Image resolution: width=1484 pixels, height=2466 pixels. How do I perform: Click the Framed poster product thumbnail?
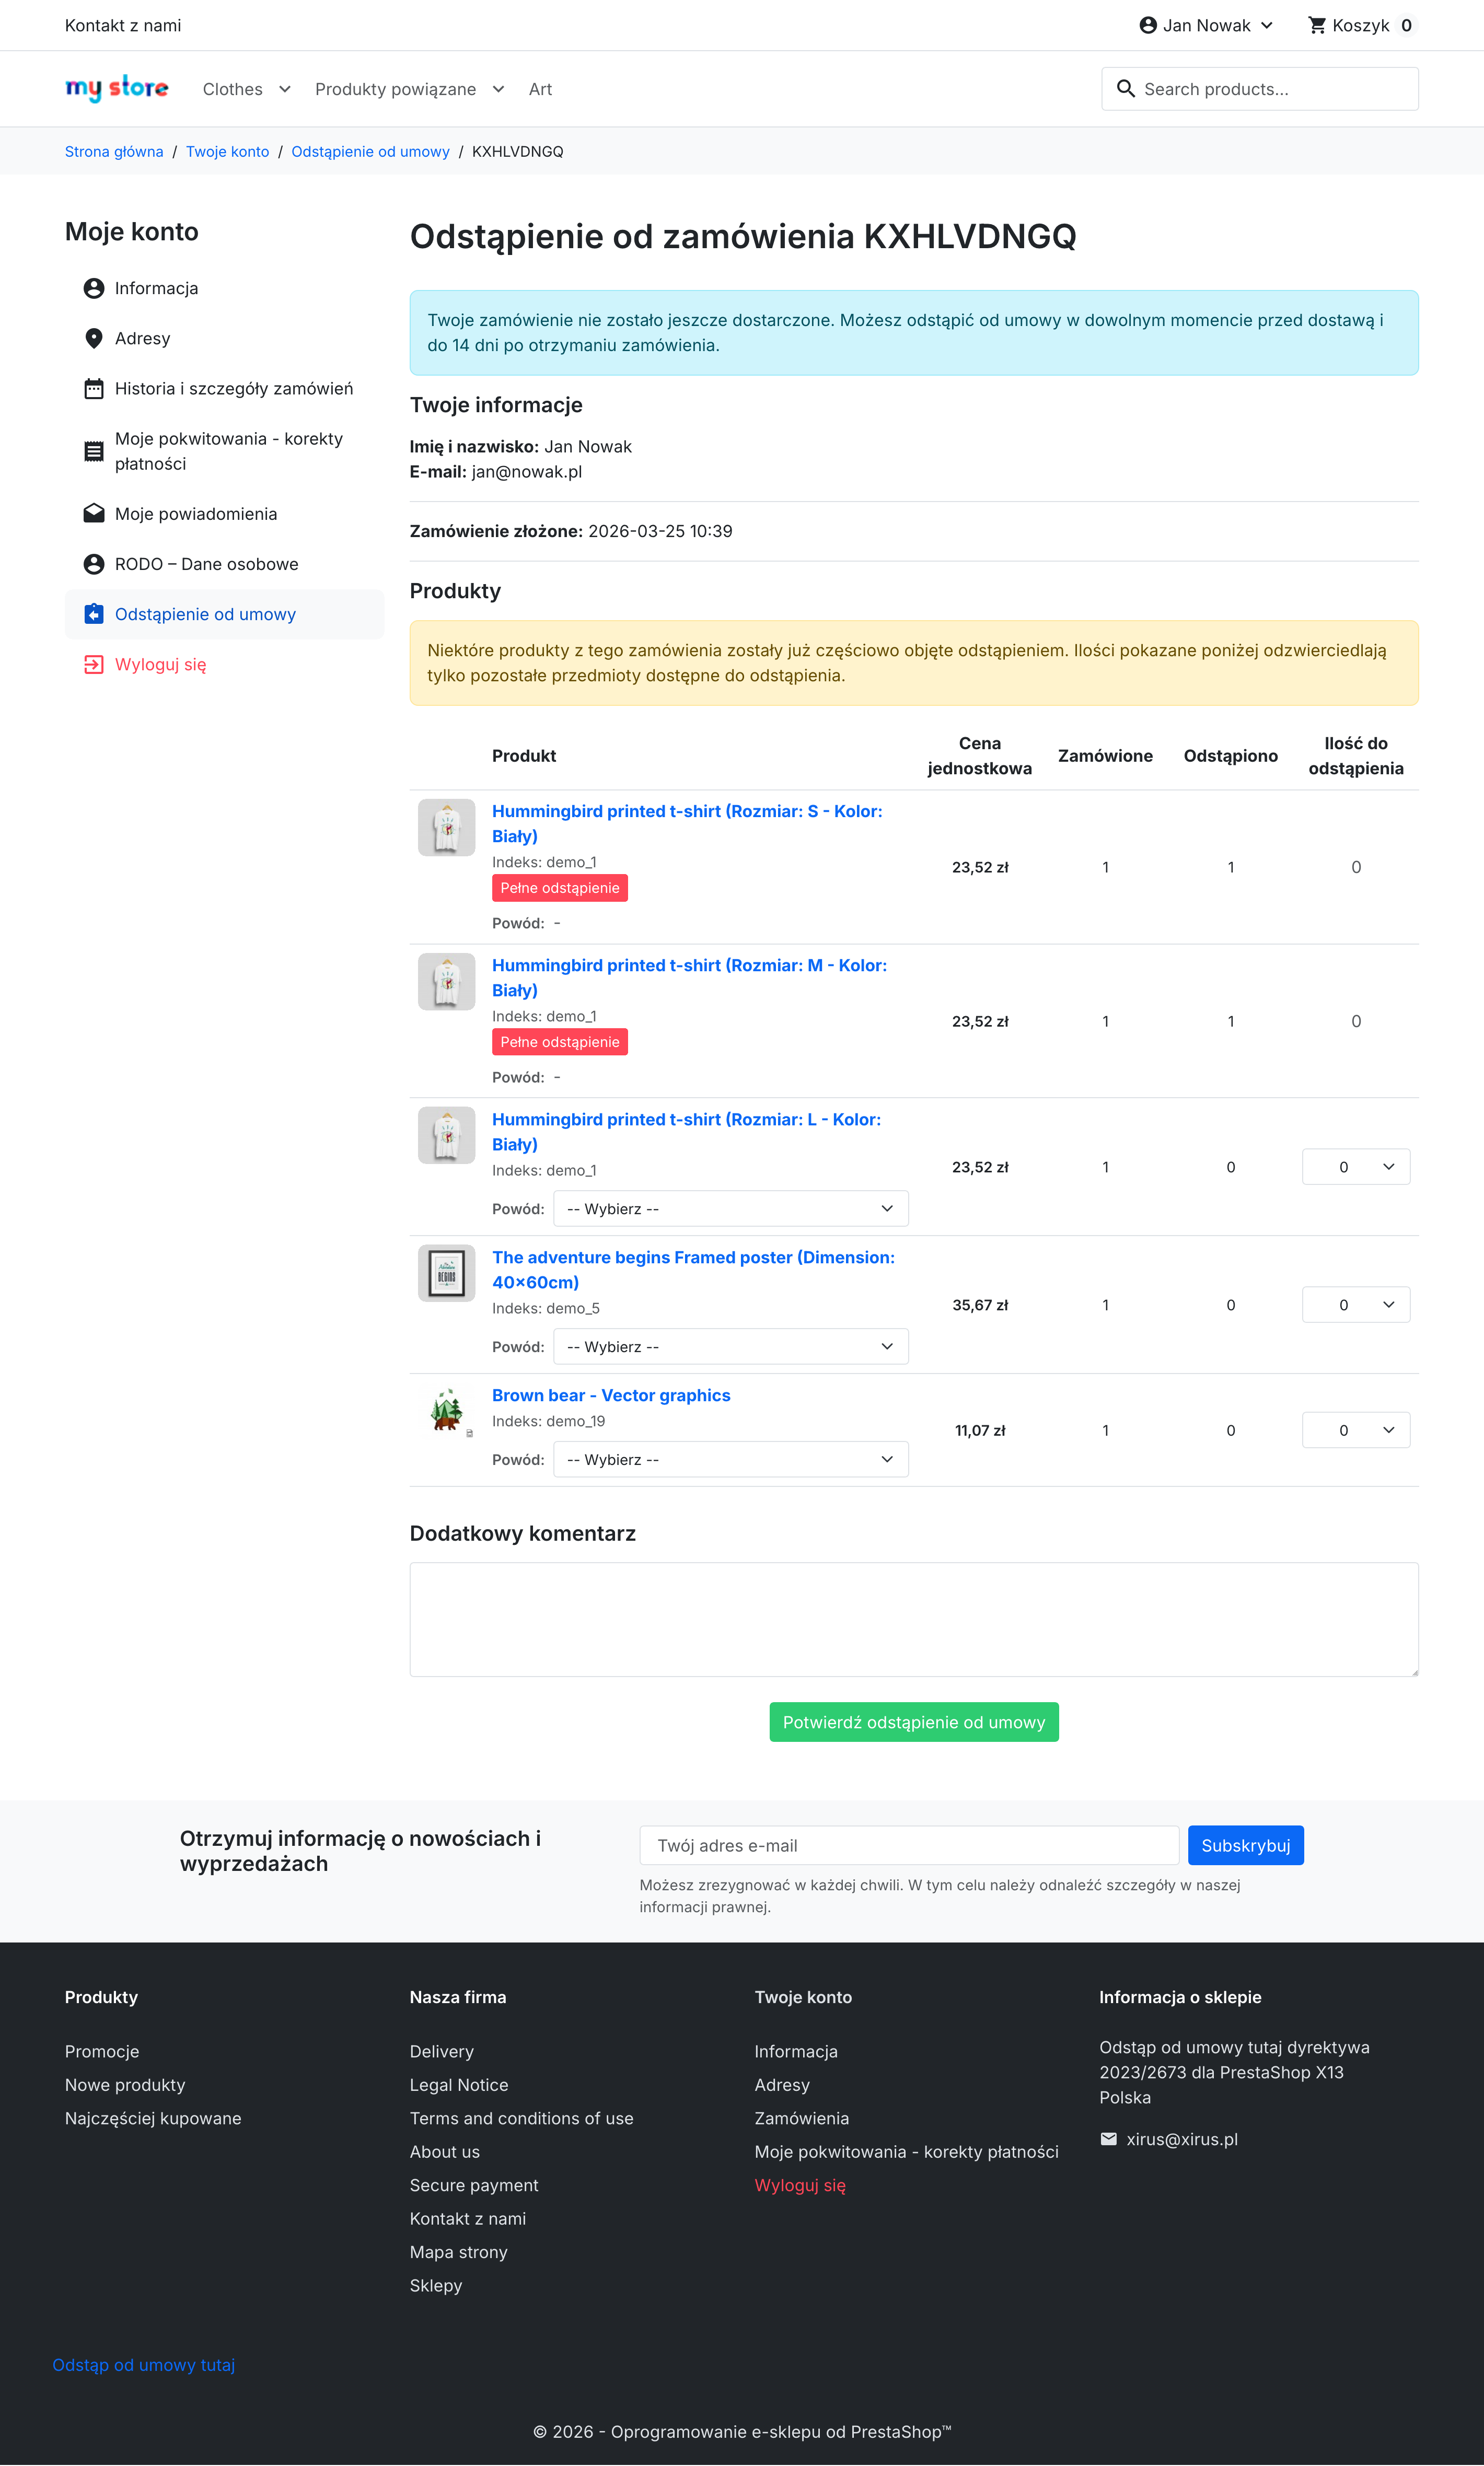pyautogui.click(x=446, y=1273)
